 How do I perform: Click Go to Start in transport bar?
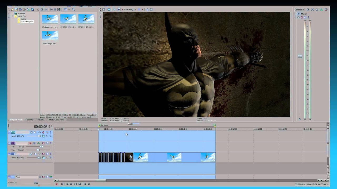(85, 184)
